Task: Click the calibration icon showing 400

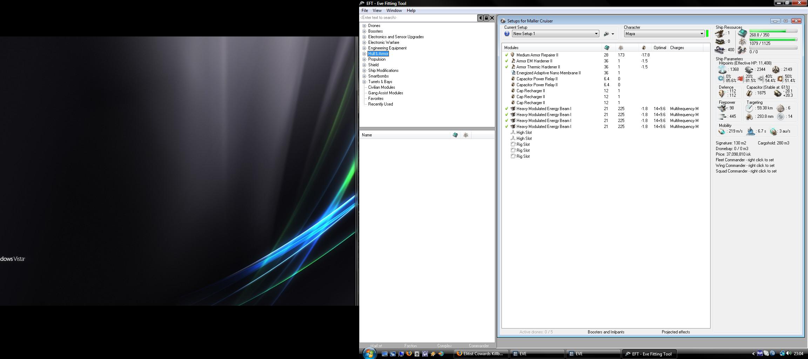Action: [720, 50]
